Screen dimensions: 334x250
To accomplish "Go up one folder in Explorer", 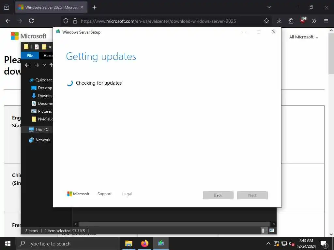I will pos(51,65).
